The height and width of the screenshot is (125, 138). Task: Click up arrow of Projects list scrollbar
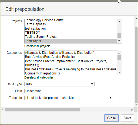(x=119, y=21)
